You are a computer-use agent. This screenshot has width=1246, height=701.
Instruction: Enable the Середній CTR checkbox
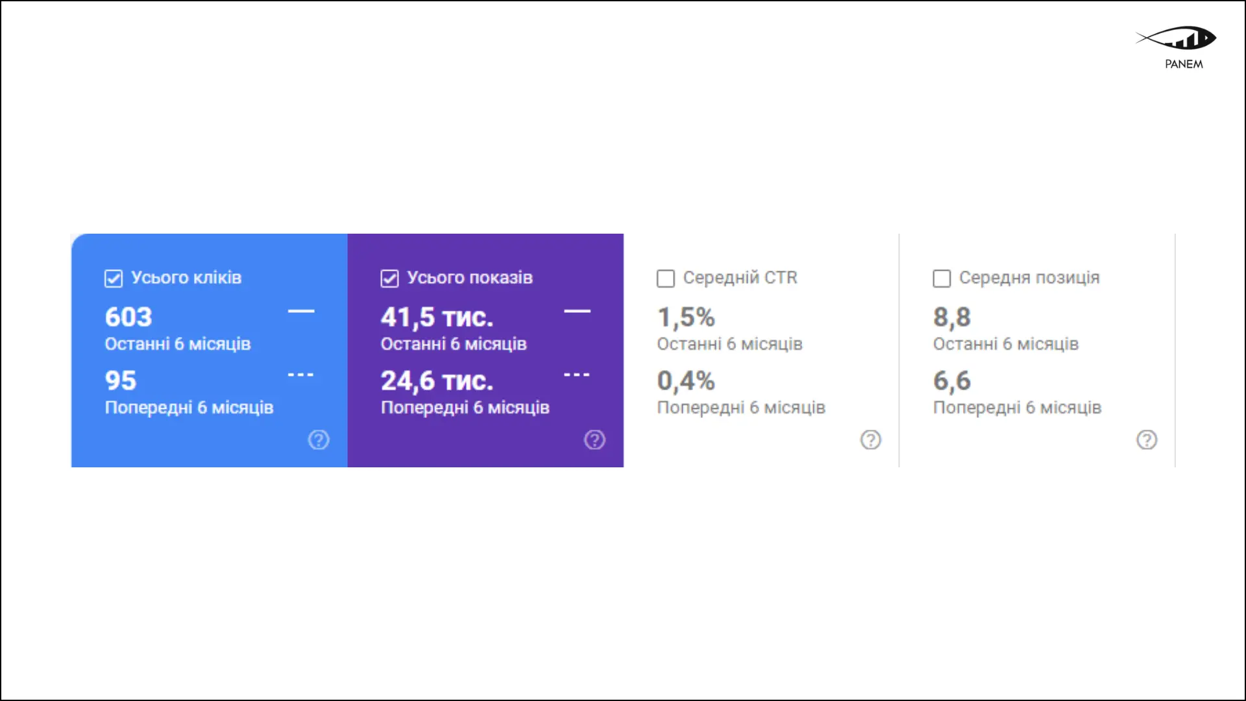pos(666,278)
